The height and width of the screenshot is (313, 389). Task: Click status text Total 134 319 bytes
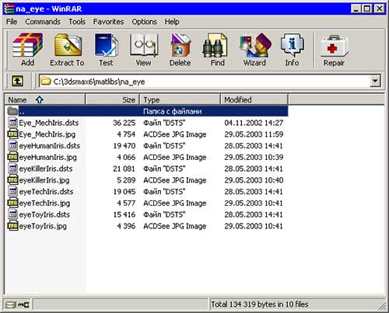(259, 304)
